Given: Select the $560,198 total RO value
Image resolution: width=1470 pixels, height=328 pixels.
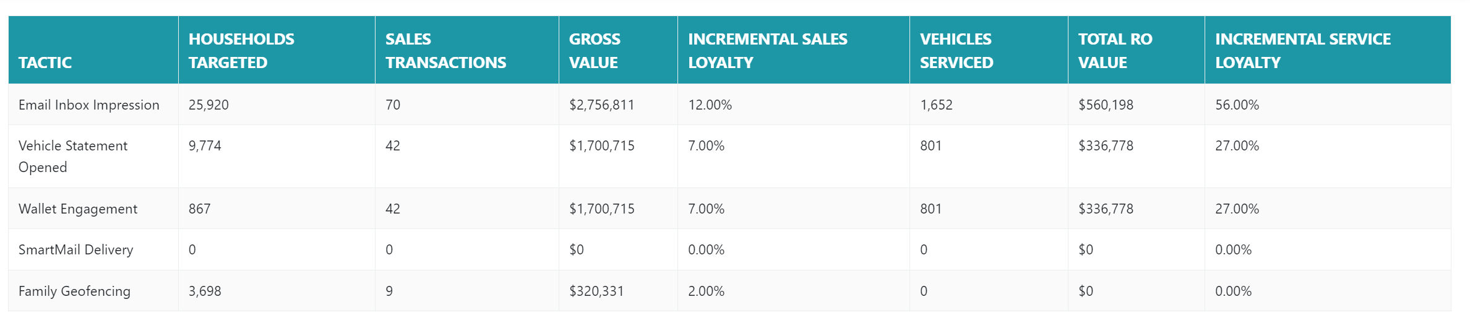Looking at the screenshot, I should pyautogui.click(x=1106, y=105).
